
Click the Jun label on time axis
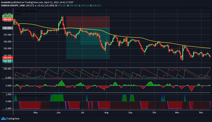pyautogui.click(x=58, y=113)
